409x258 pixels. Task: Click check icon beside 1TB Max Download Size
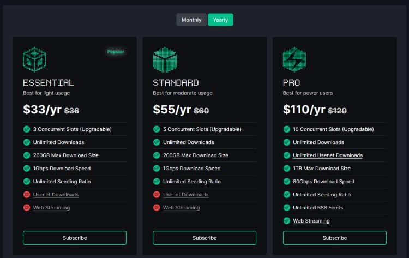click(x=287, y=168)
